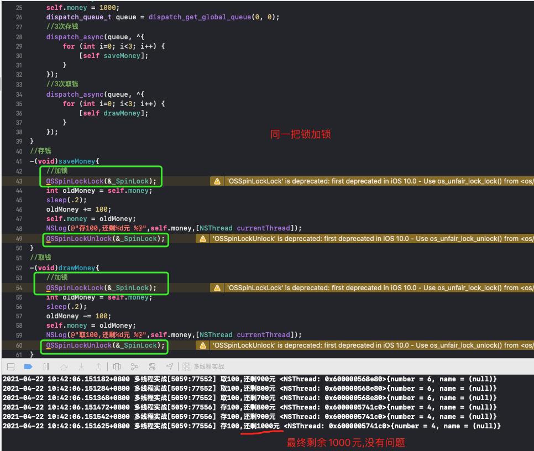Click the Simulate Location arrow icon
534x451 pixels.
170,366
